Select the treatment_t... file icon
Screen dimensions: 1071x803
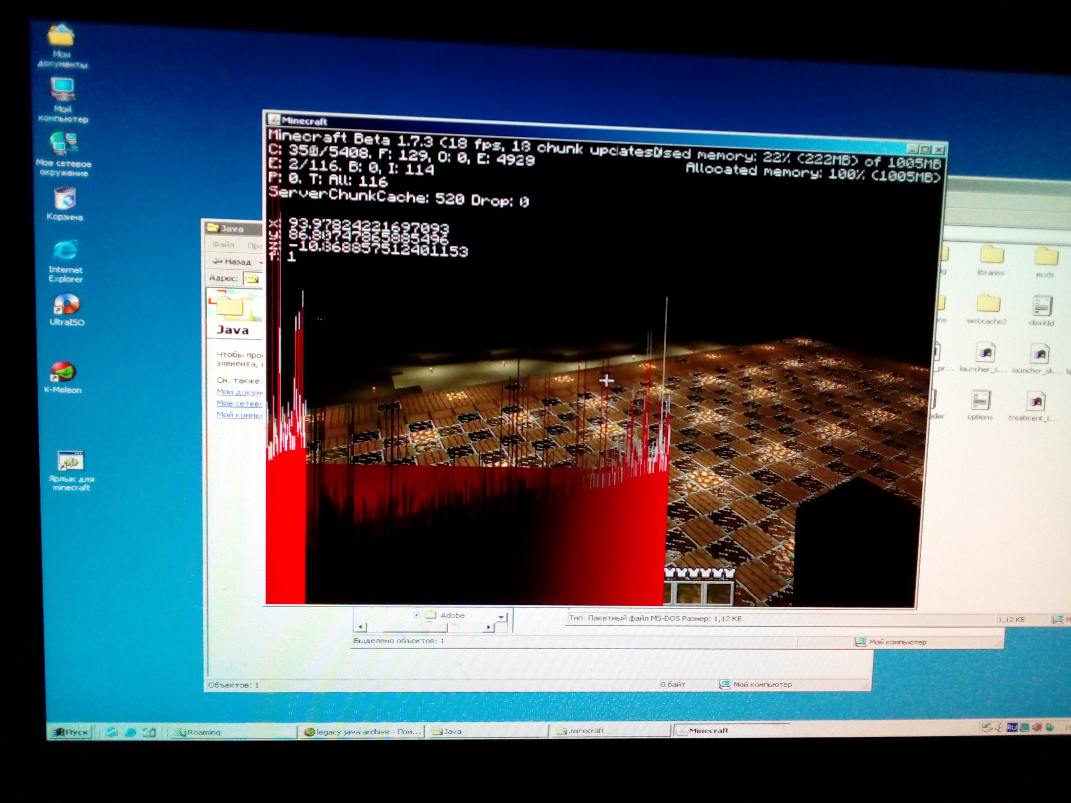click(x=1034, y=406)
